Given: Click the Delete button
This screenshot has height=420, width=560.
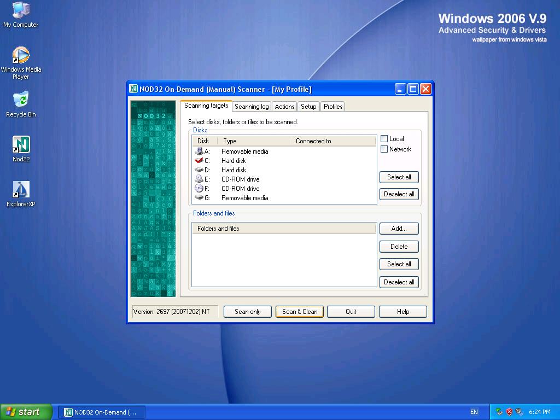Looking at the screenshot, I should tap(399, 247).
